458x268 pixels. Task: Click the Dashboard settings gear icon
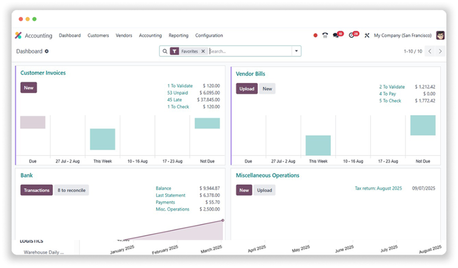tap(47, 51)
